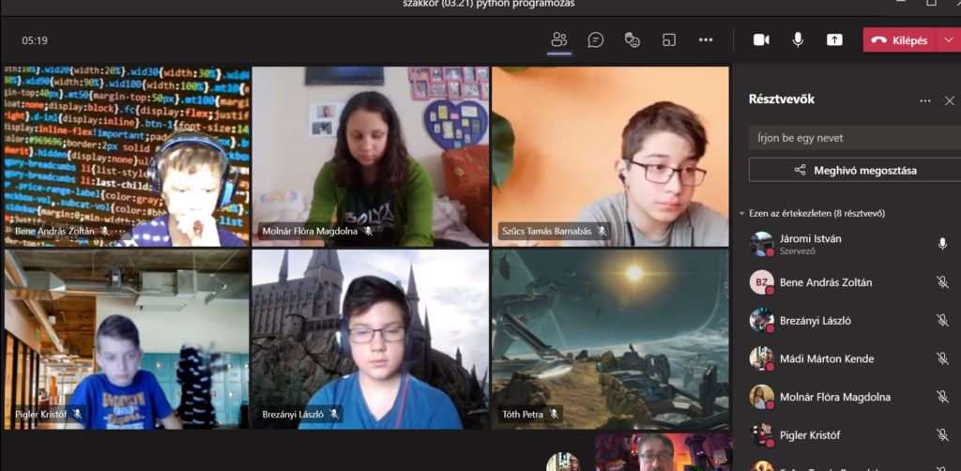Click Brezányi László's avatar in the list
This screenshot has height=471, width=961.
click(x=761, y=320)
